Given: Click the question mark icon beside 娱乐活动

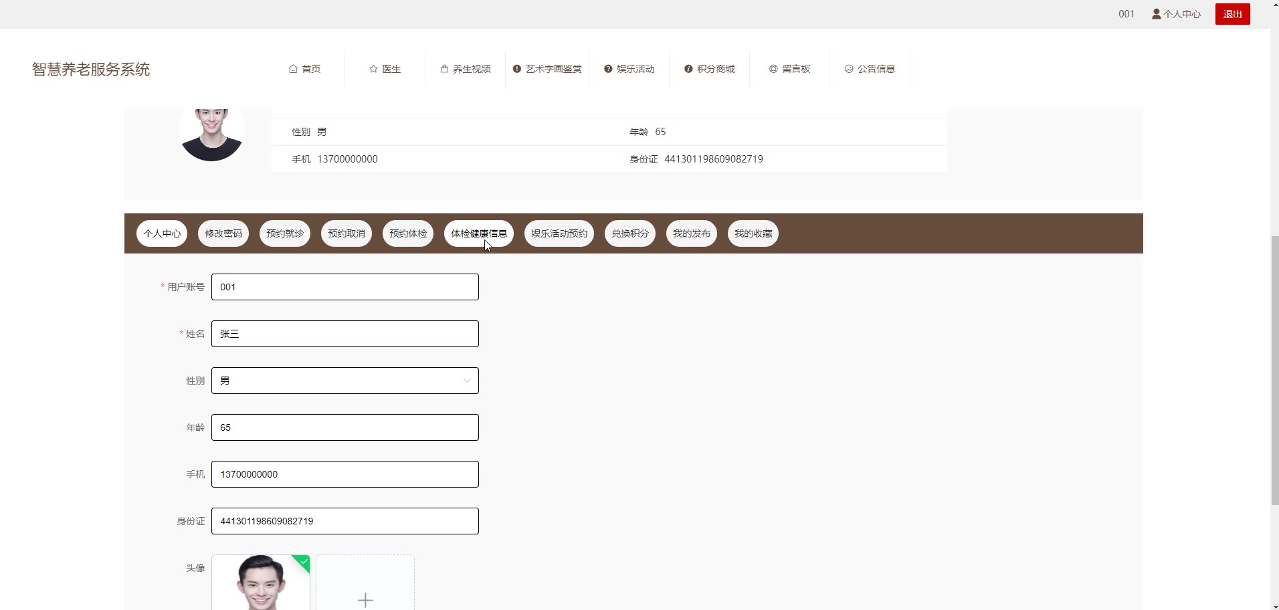Looking at the screenshot, I should [608, 69].
